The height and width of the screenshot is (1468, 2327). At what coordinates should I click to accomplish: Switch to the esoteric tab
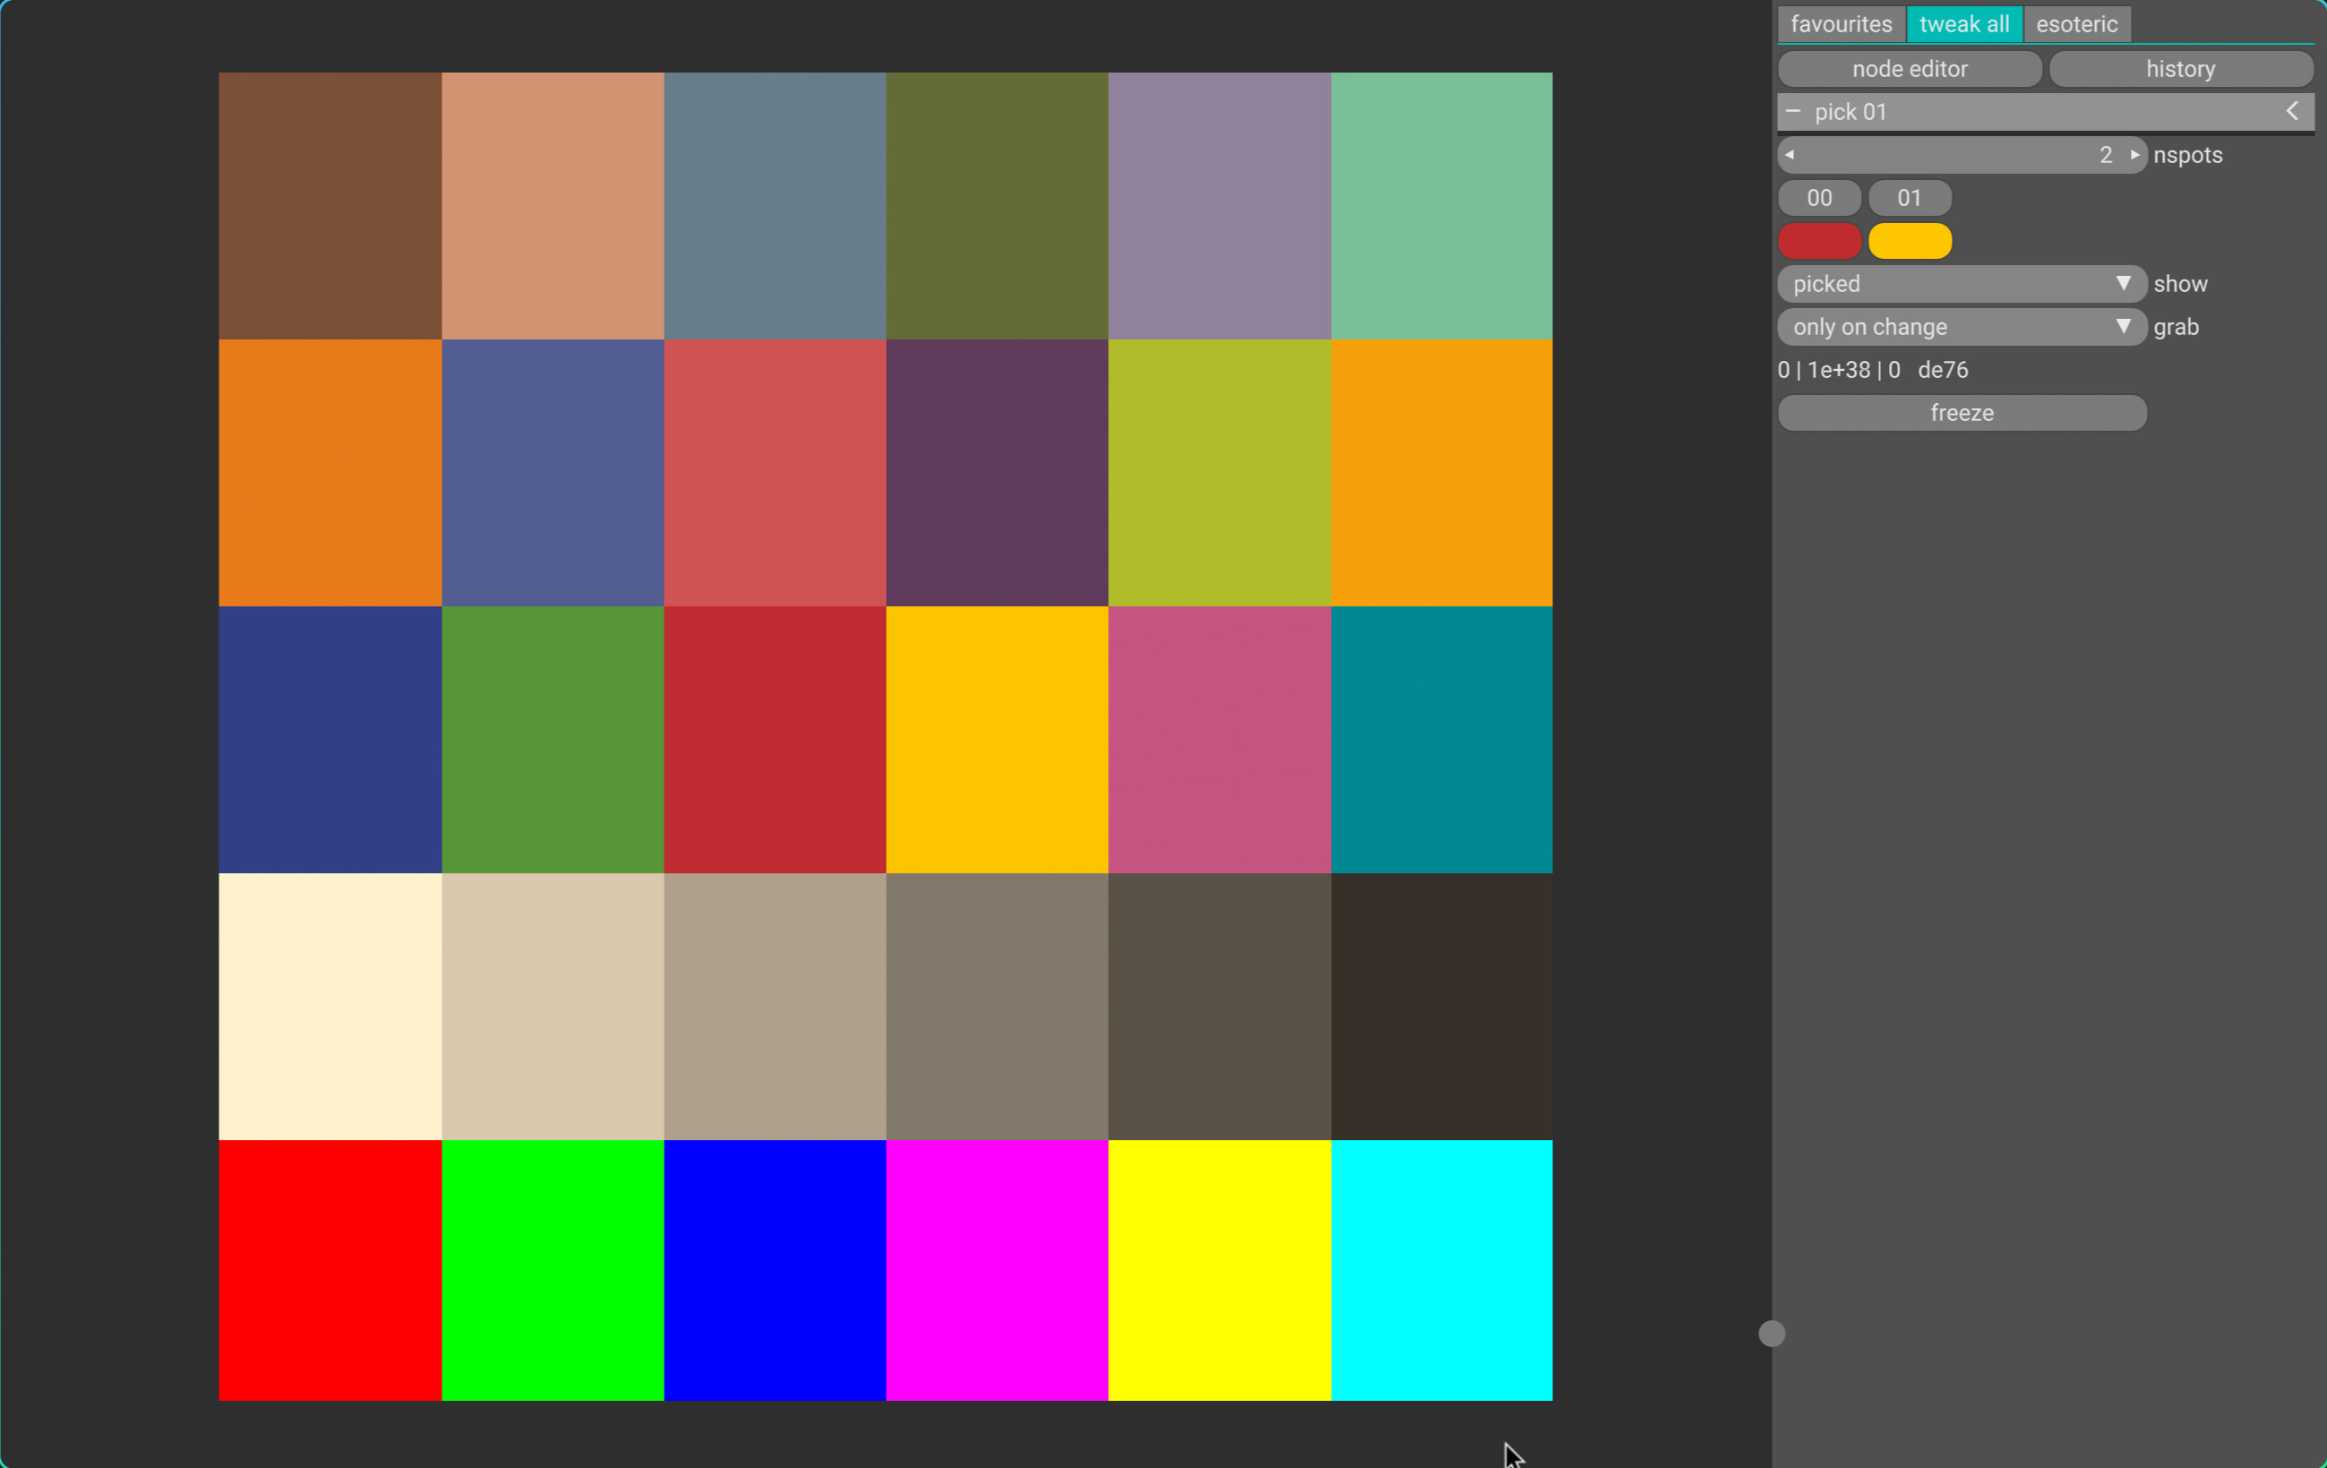point(2078,23)
